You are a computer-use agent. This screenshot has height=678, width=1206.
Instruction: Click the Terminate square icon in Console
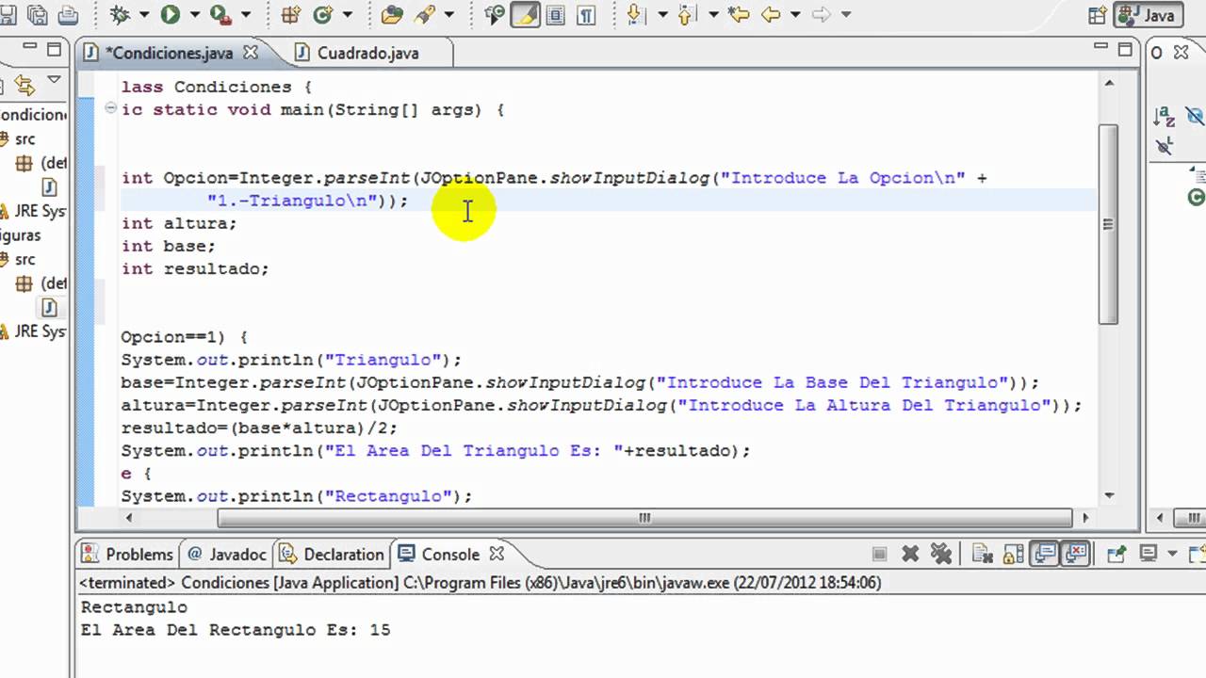coord(879,554)
